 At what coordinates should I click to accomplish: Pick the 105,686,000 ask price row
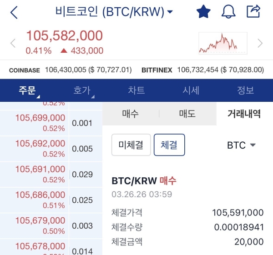(x=40, y=195)
